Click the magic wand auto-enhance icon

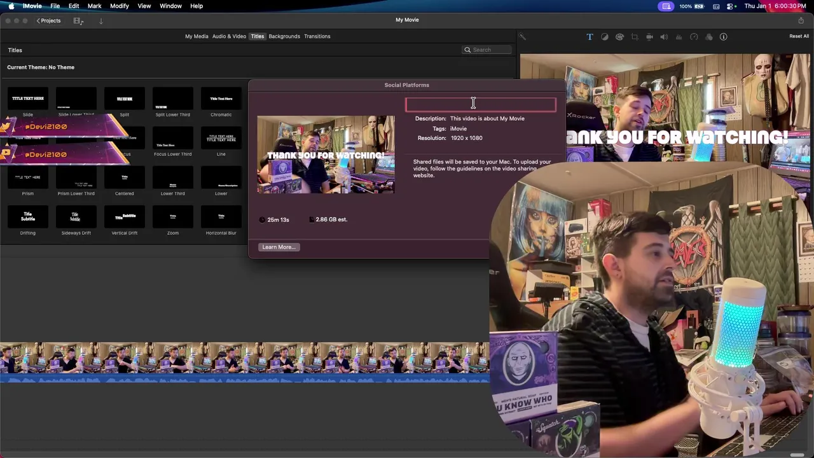(x=523, y=37)
